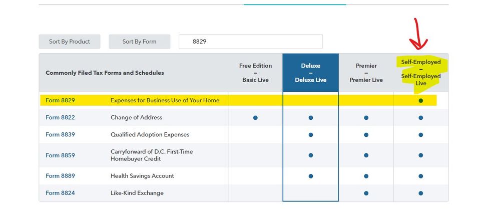The width and height of the screenshot is (500, 218).
Task: Select the Premier column header
Action: pos(366,73)
